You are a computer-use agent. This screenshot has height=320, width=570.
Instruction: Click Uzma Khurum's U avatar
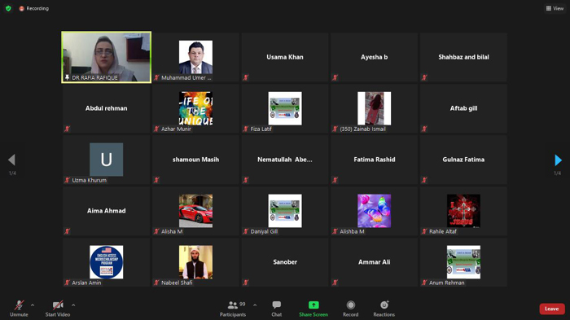tap(106, 160)
